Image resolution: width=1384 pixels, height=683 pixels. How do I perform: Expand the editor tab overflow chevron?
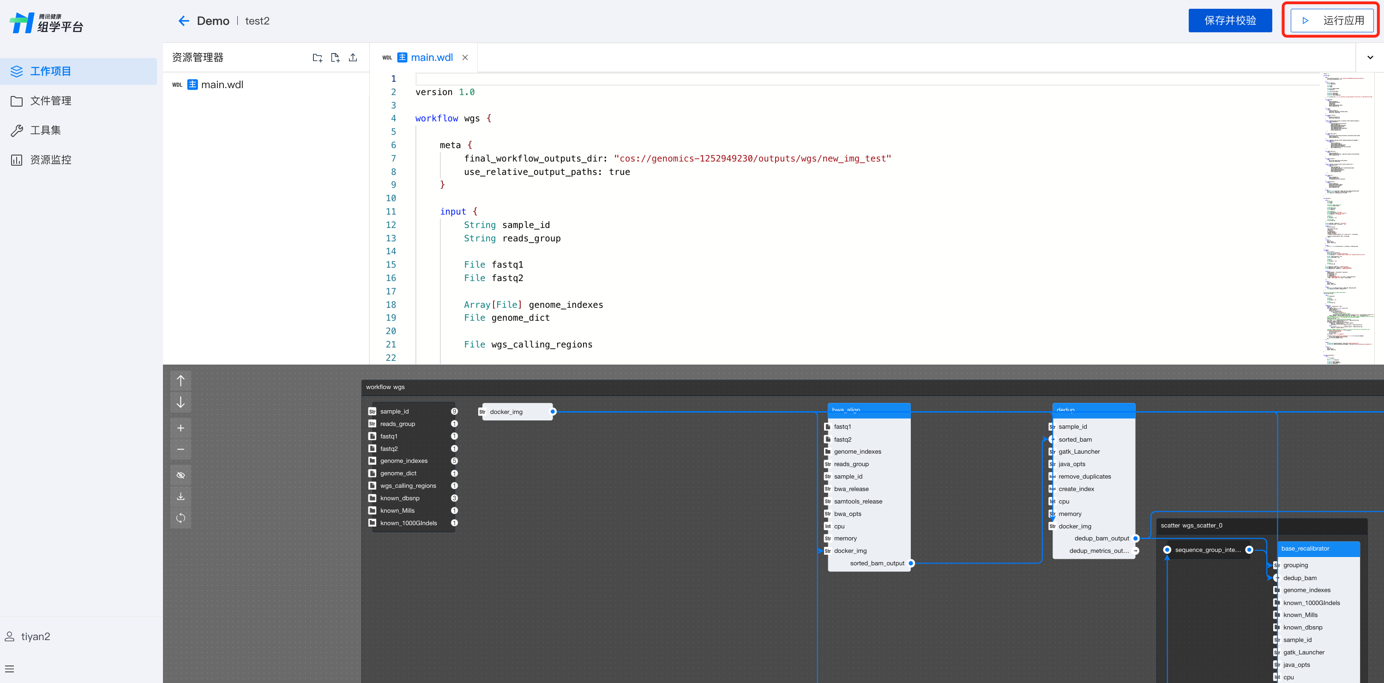coord(1370,57)
